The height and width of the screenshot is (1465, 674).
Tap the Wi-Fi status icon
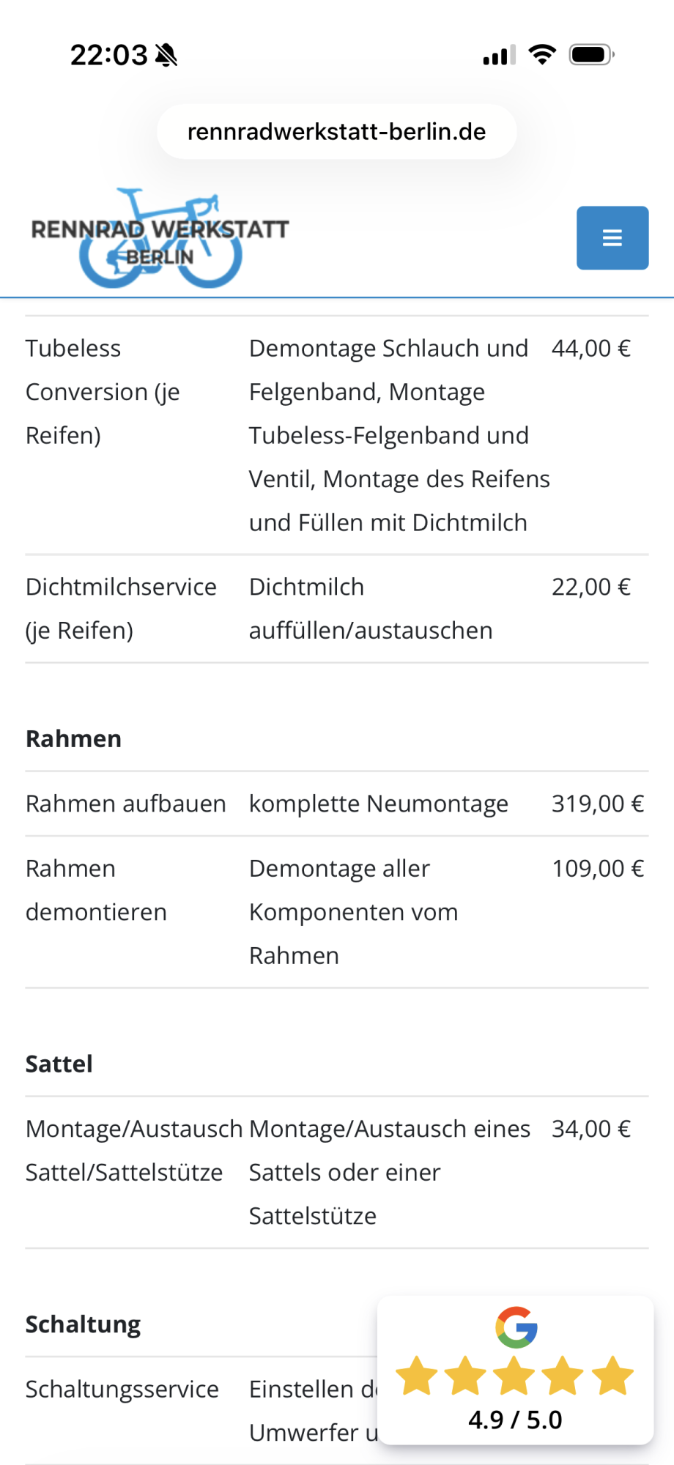(x=542, y=55)
